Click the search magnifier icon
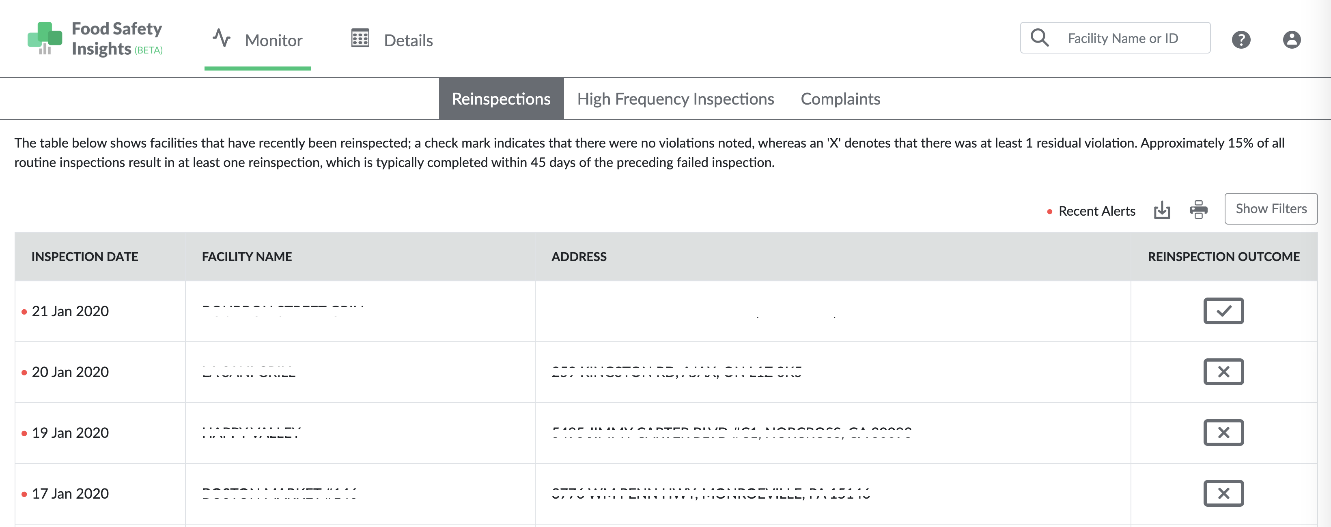The width and height of the screenshot is (1331, 527). pos(1040,38)
